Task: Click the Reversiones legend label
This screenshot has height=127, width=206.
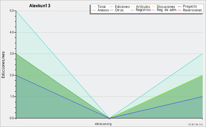Action: [x=192, y=10]
